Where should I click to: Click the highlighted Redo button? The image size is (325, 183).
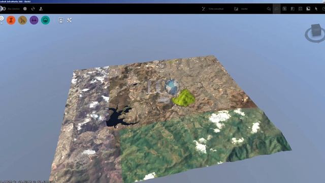pos(276,9)
